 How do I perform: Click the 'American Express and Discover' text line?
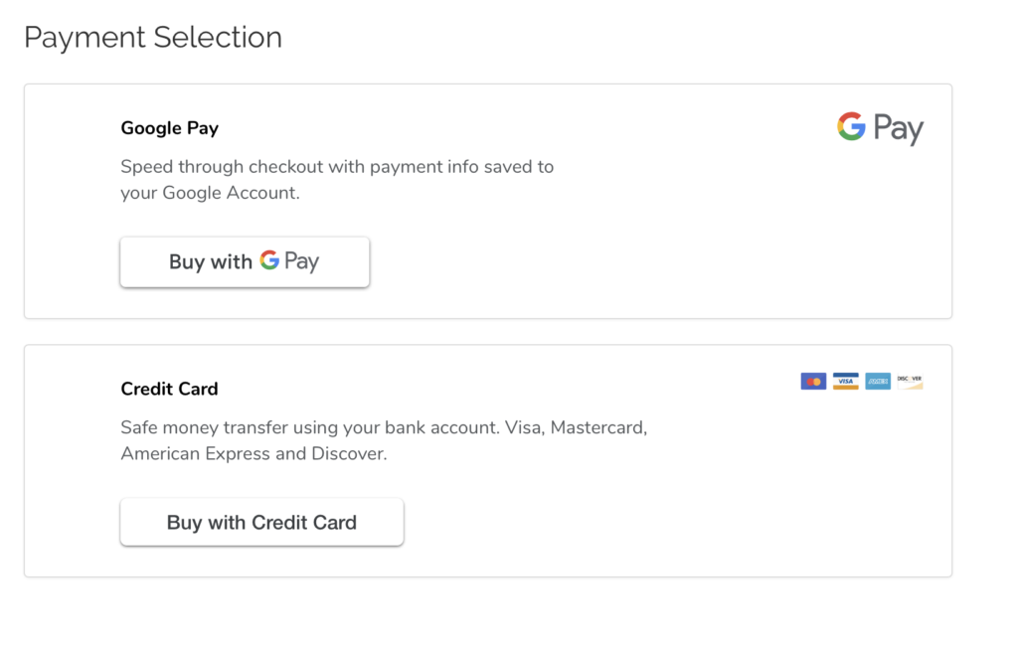pyautogui.click(x=254, y=454)
